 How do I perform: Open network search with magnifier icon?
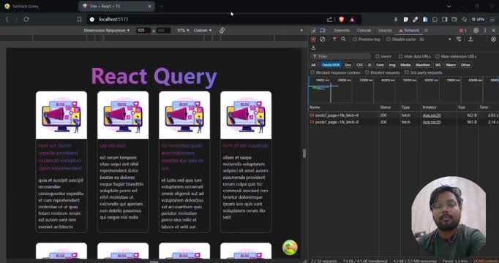[343, 39]
